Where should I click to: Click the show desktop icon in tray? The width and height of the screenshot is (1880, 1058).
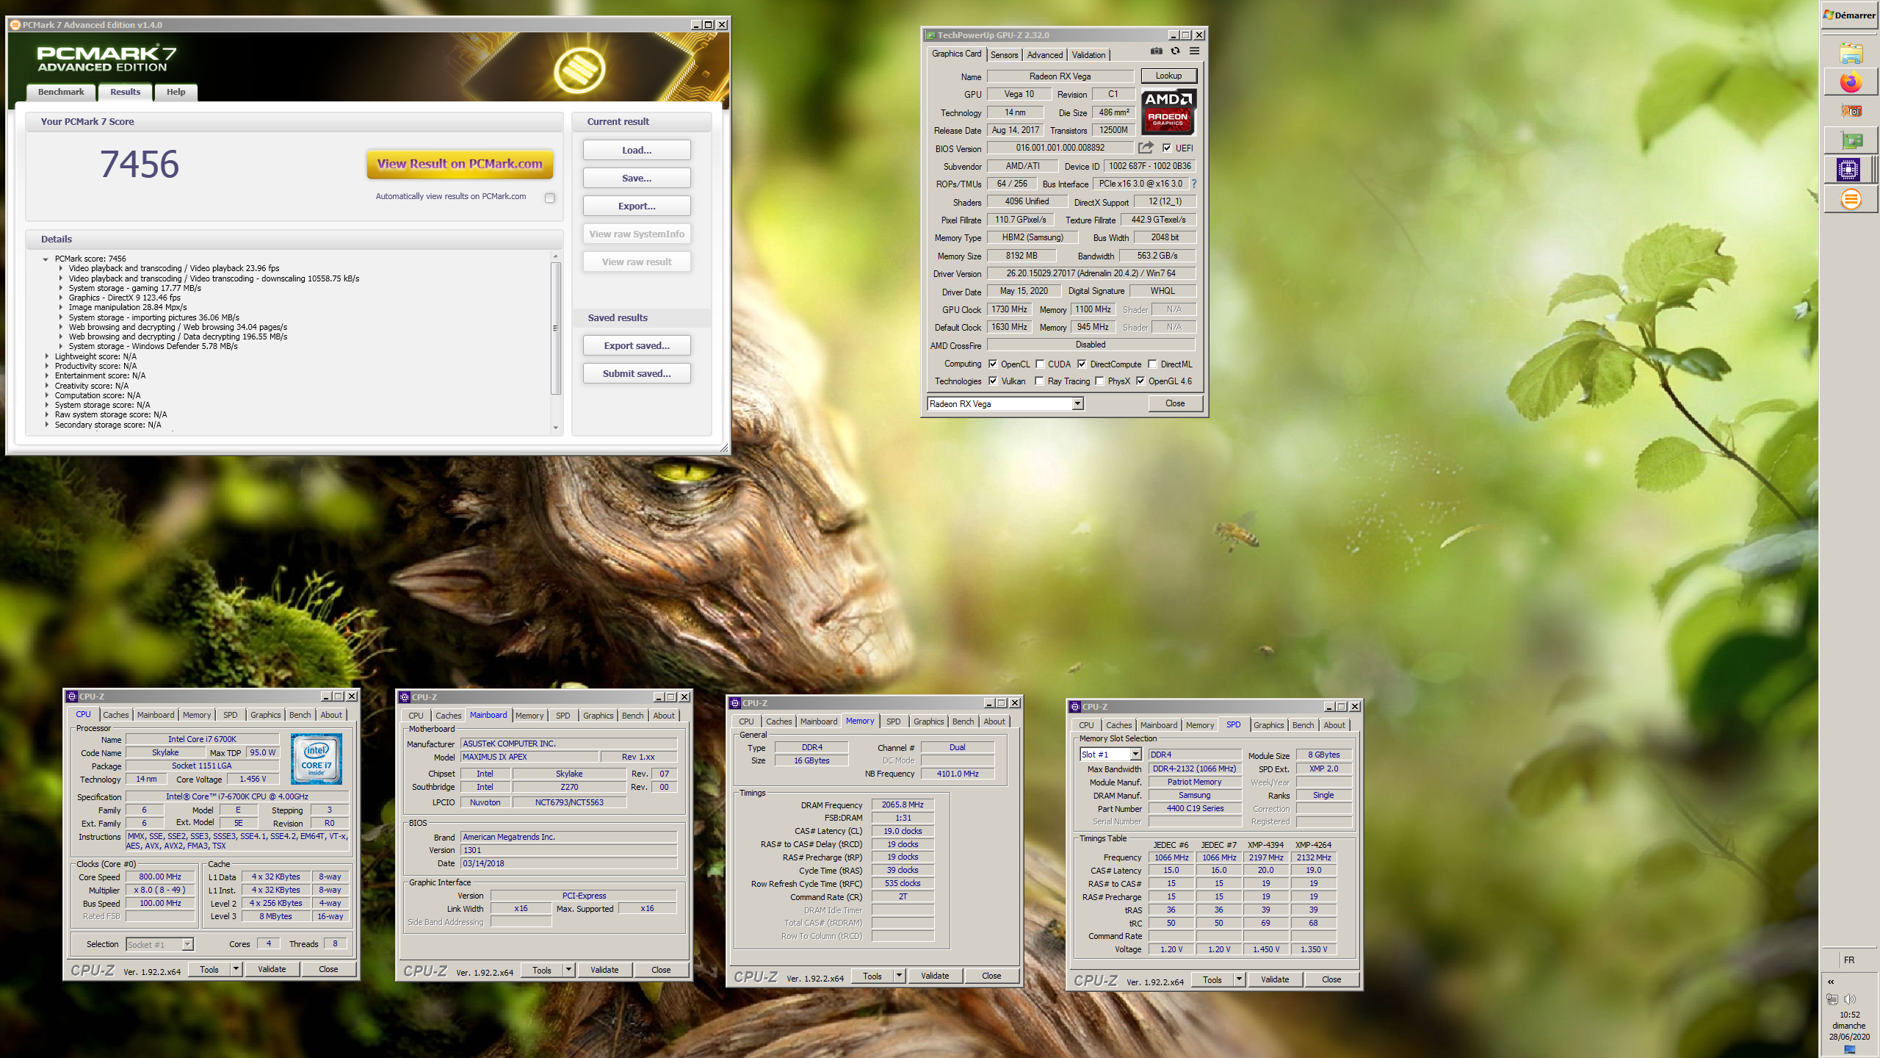[x=1849, y=1050]
